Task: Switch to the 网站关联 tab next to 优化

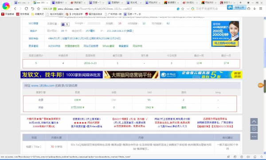Action: (x=153, y=3)
